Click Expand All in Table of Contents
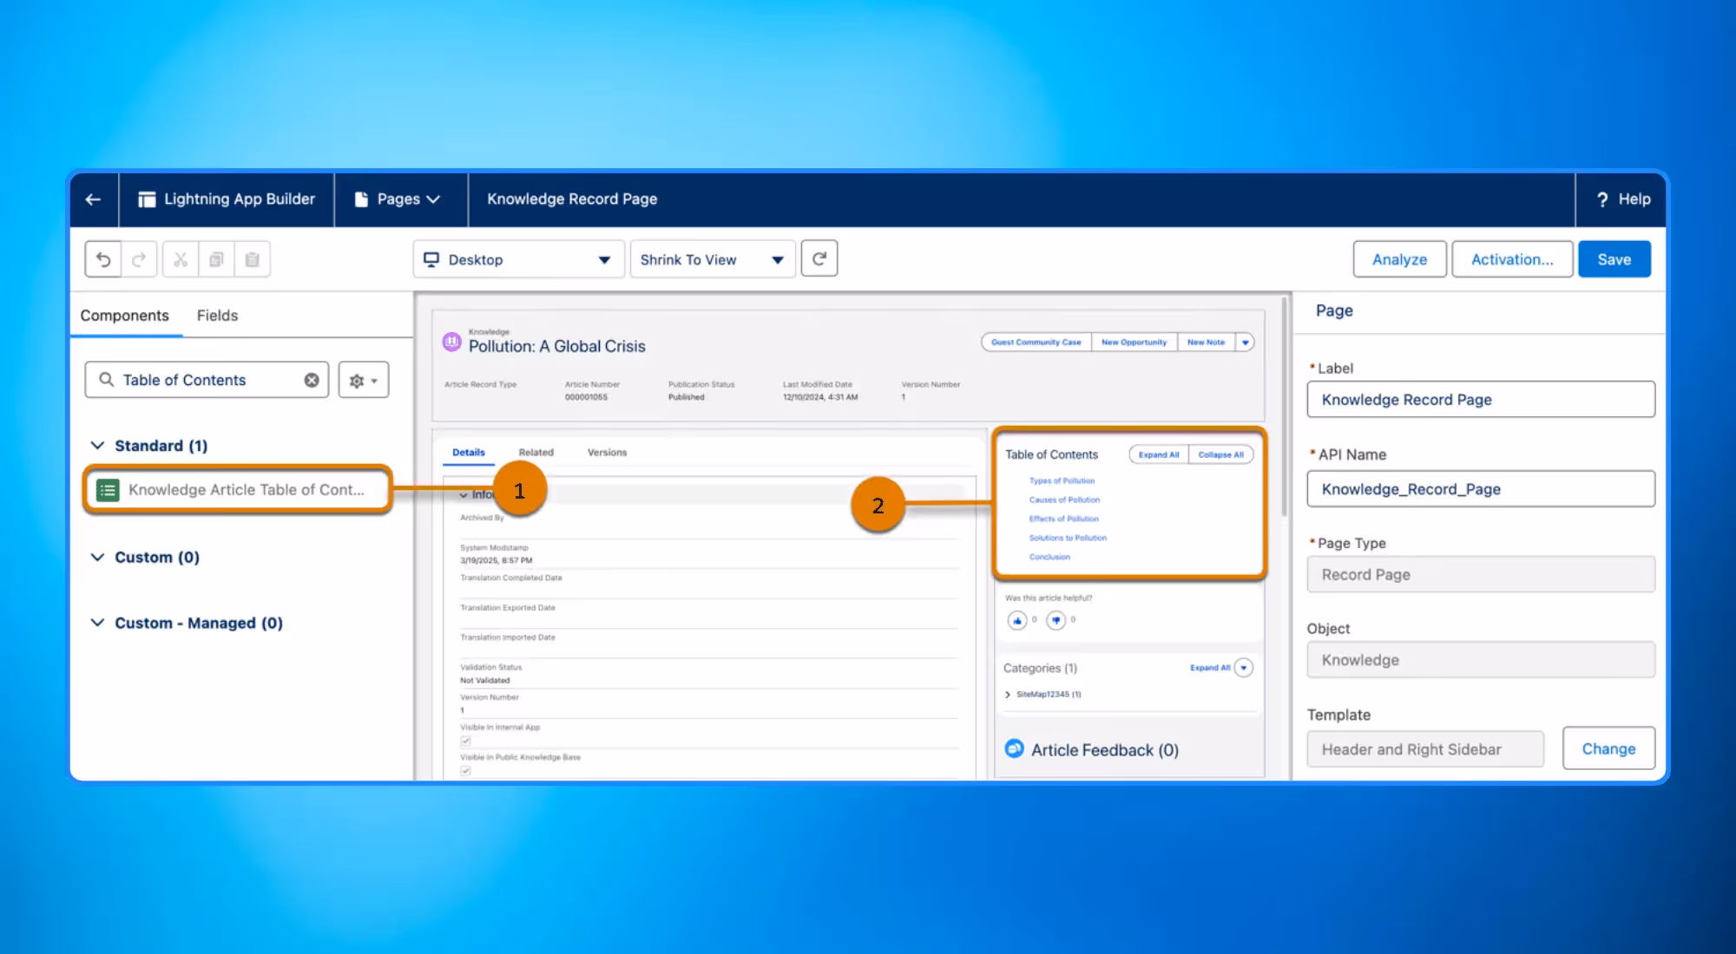 1159,454
